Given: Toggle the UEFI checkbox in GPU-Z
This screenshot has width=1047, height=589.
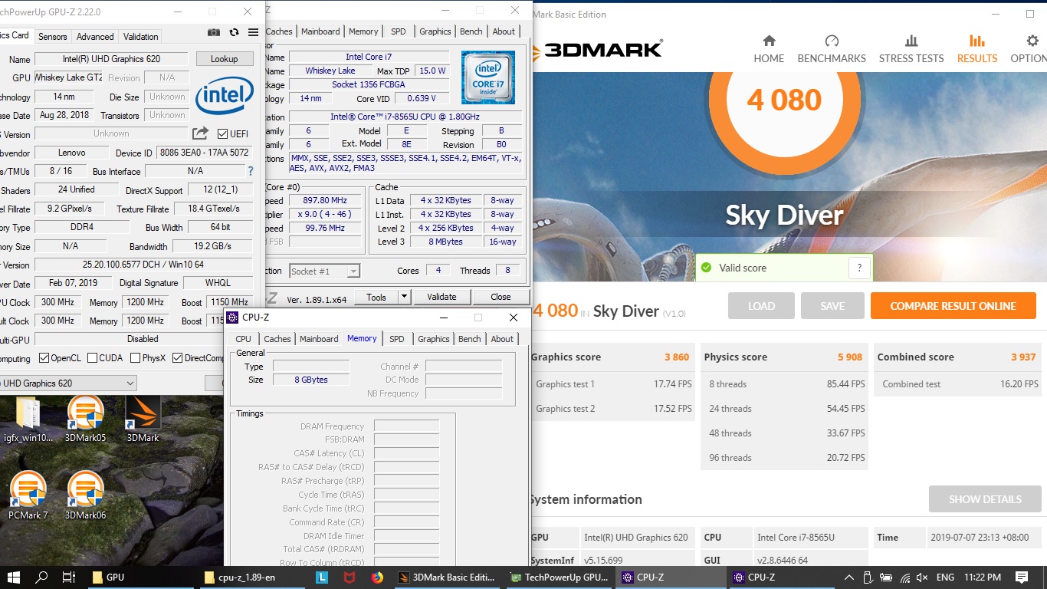Looking at the screenshot, I should 223,133.
